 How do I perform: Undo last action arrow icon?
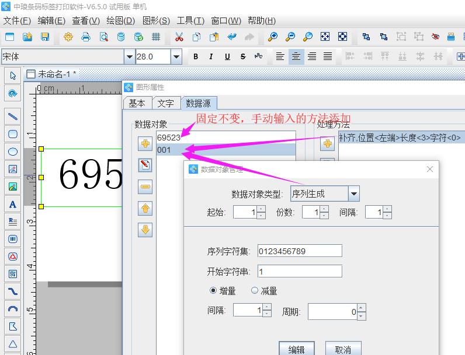point(231,37)
